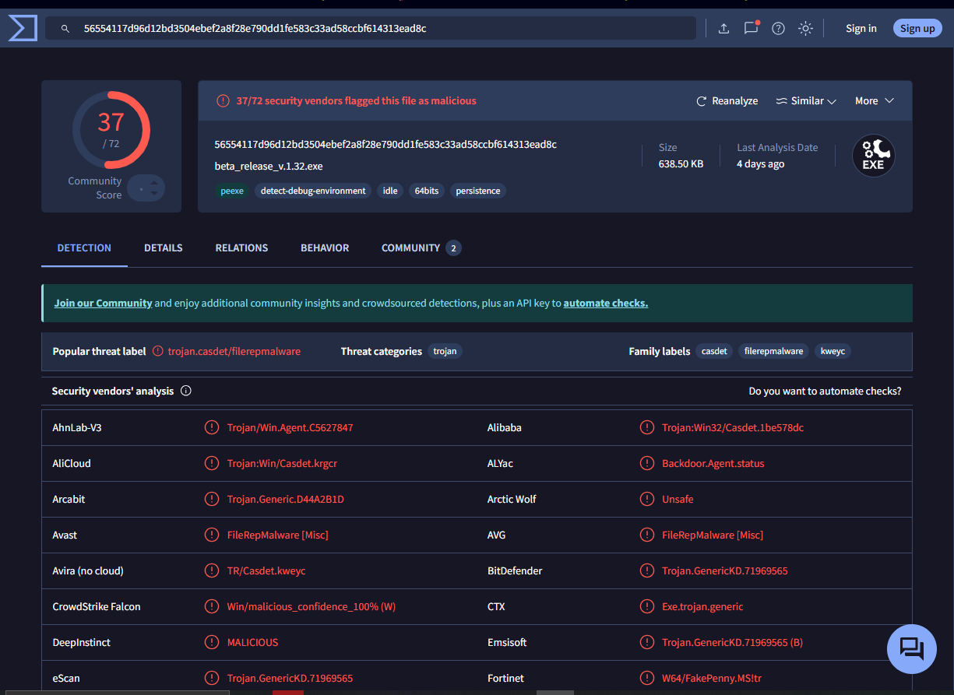This screenshot has height=695, width=954.
Task: Click the Join our Community link
Action: tap(103, 304)
